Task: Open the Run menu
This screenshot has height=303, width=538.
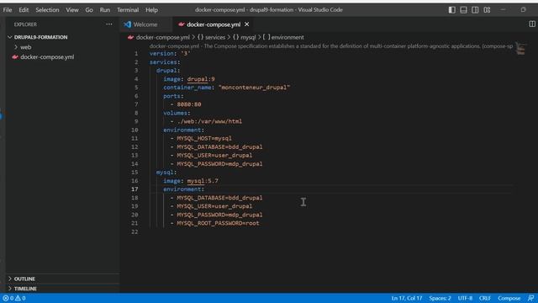Action: (105, 10)
